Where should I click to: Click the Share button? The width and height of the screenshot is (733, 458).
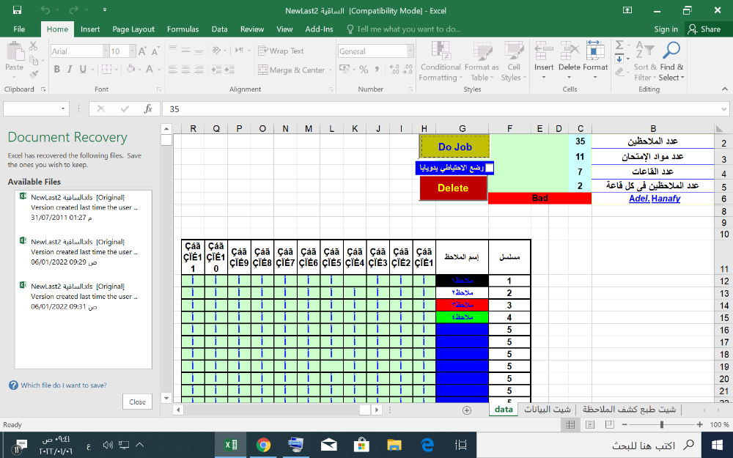tap(705, 29)
